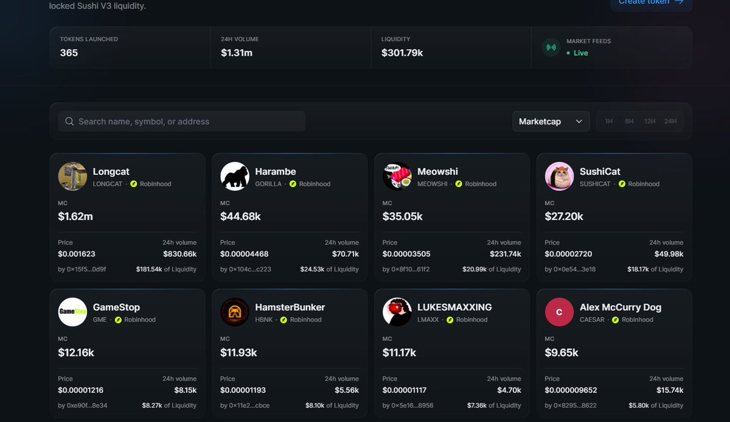730x422 pixels.
Task: Click creator address 0x8f10...61f2
Action: coord(411,269)
